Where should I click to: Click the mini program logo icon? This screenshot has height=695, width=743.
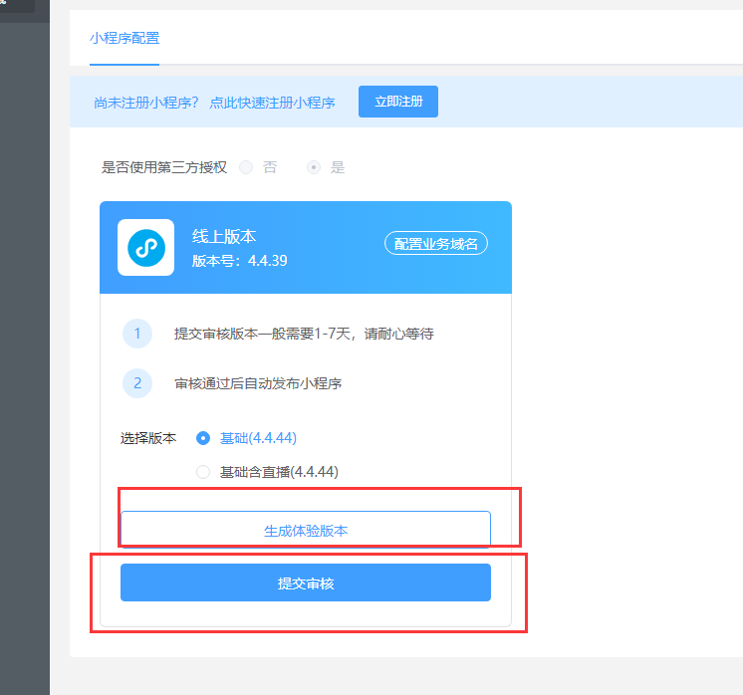coord(146,247)
